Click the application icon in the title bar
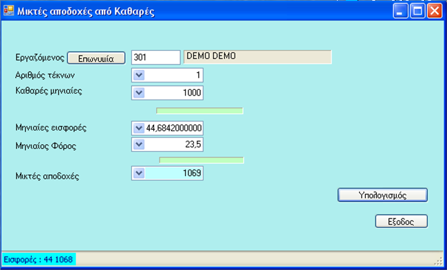Viewport: 447px width, 270px height. point(8,10)
